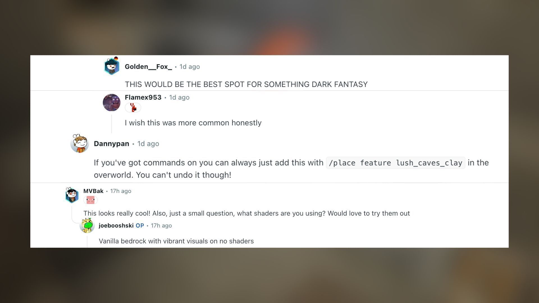Click MVBak's hexagonal avatar
Viewport: 539px width, 303px height.
(x=72, y=195)
